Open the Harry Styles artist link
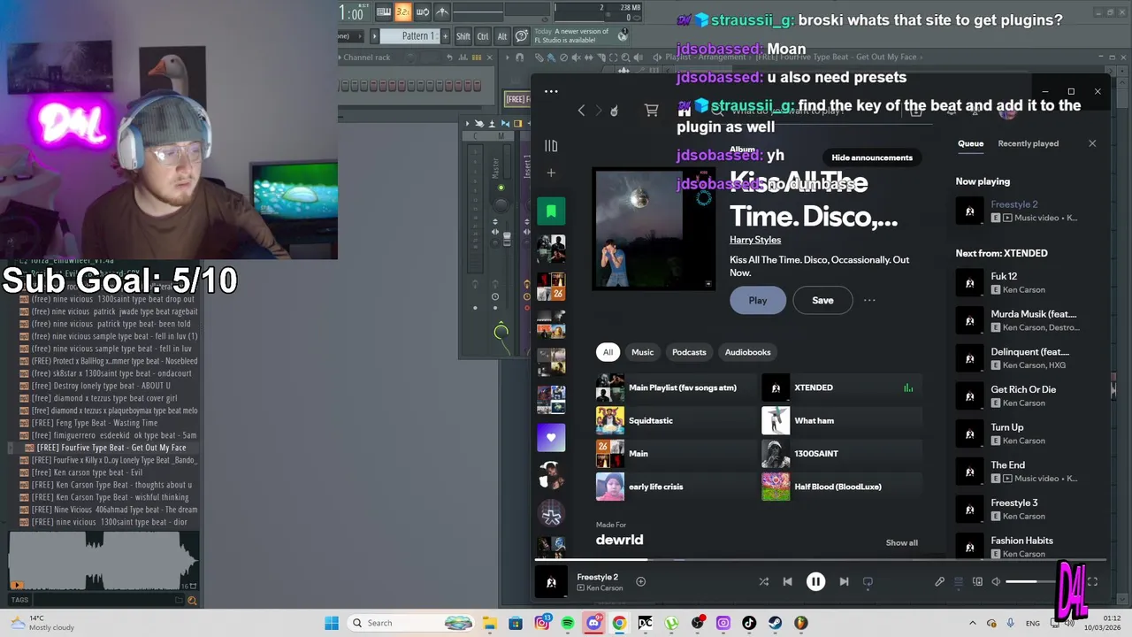 pos(755,240)
